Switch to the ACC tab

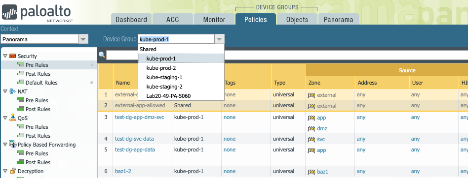(x=172, y=19)
